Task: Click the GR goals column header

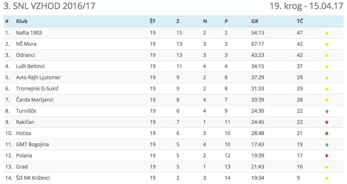Action: pos(255,21)
